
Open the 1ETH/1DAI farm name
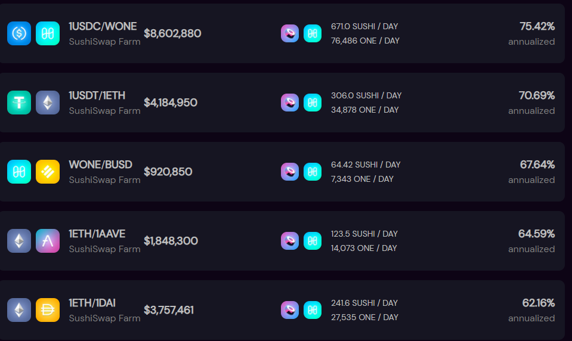(92, 303)
